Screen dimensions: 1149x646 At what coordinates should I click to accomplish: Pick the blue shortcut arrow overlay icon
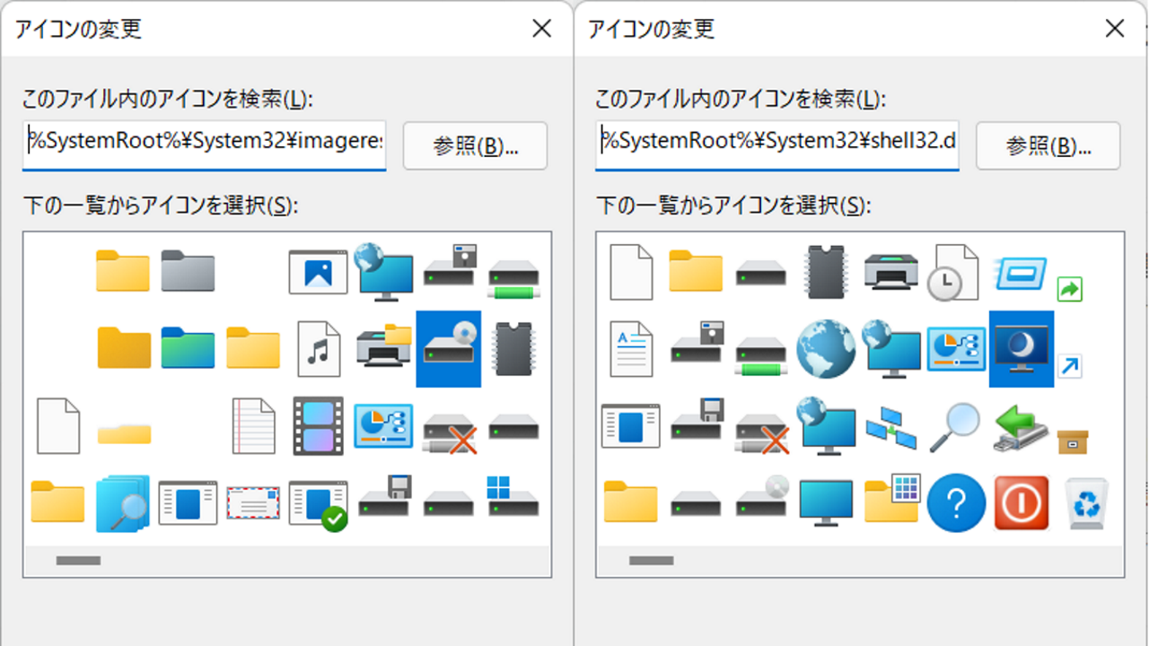pyautogui.click(x=1070, y=366)
